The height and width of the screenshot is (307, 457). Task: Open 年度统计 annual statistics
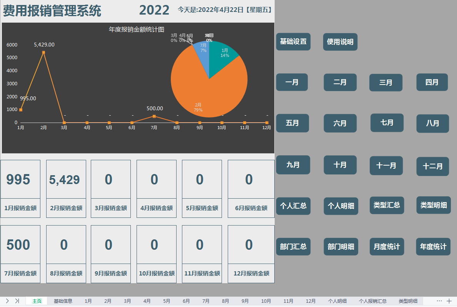[432, 247]
